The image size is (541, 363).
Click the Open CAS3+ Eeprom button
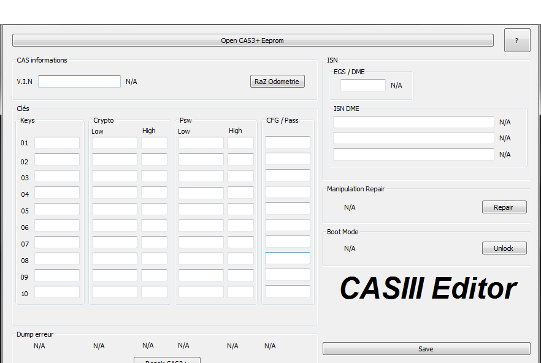tap(252, 40)
